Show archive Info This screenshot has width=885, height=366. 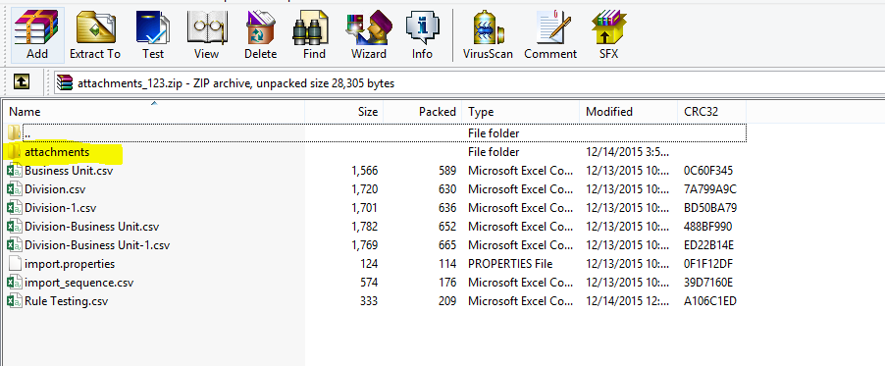coord(422,35)
